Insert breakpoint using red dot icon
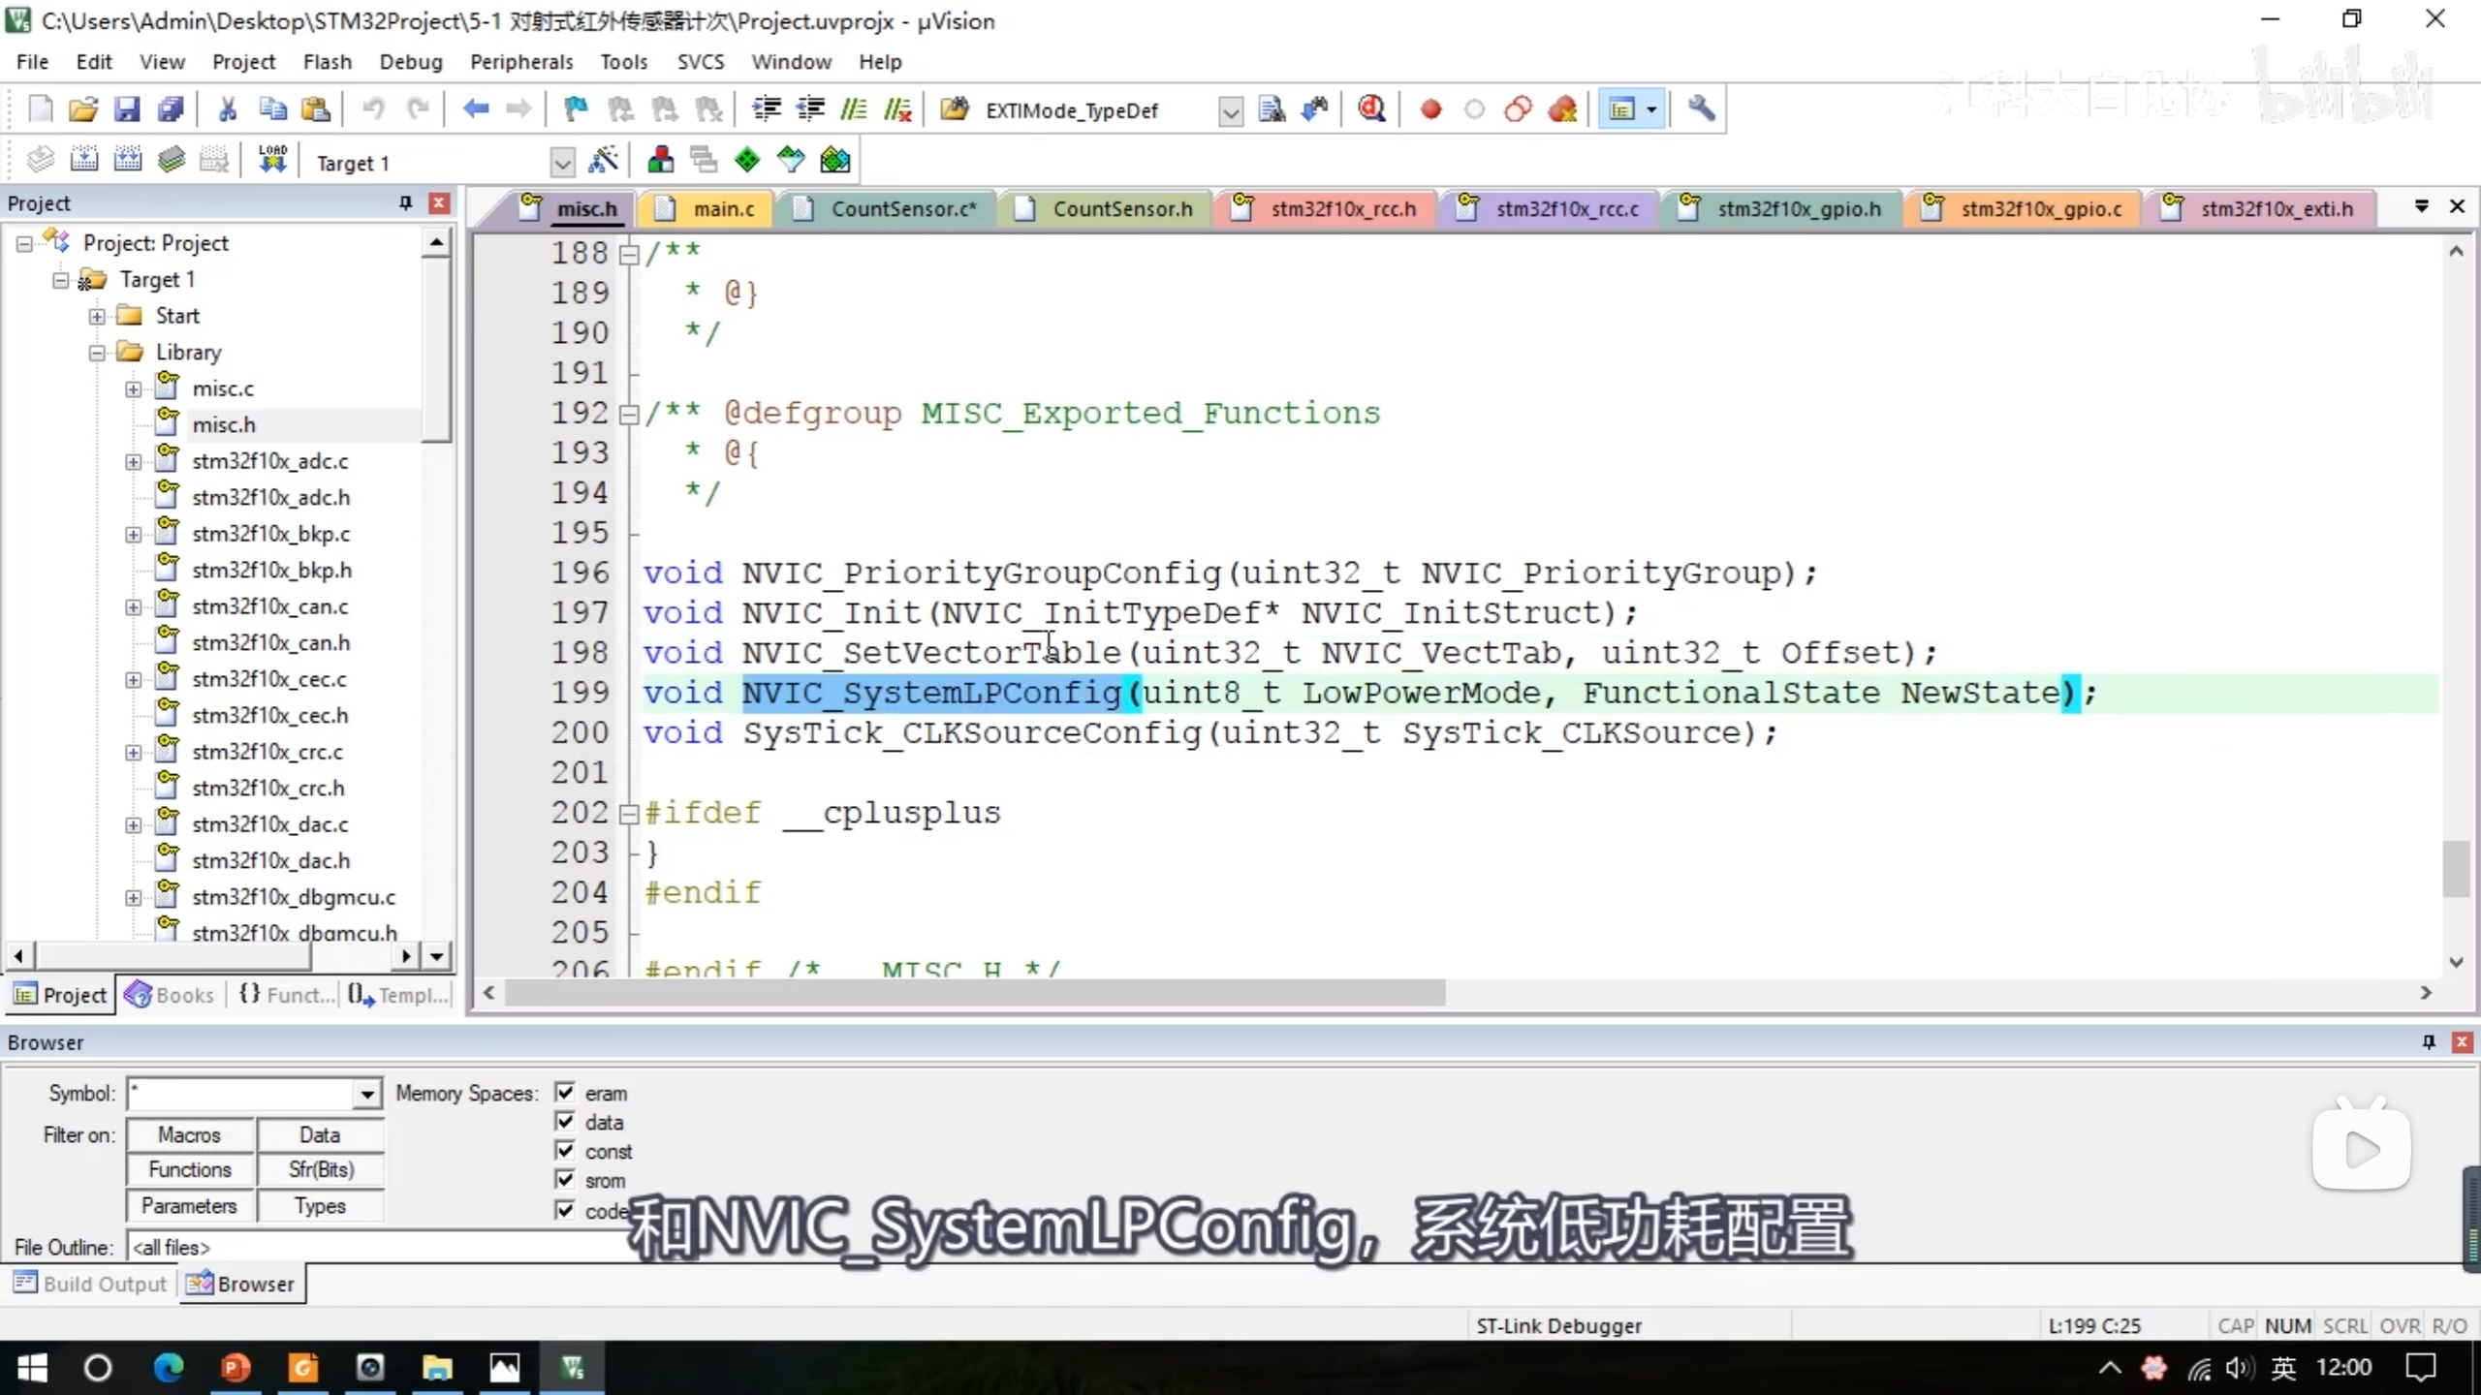This screenshot has width=2481, height=1395. coord(1430,109)
